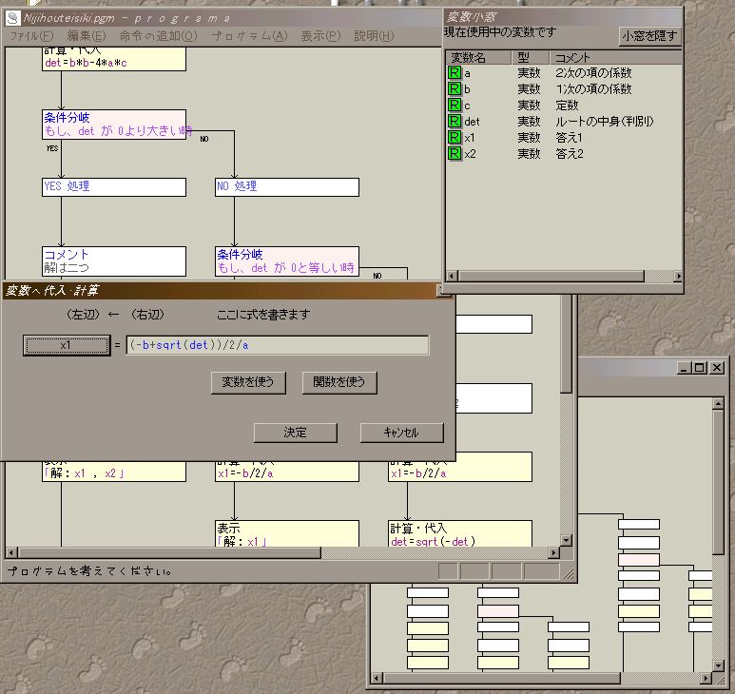Click flowchart horizontal scrollbar right arrow
735x694 pixels.
[554, 552]
